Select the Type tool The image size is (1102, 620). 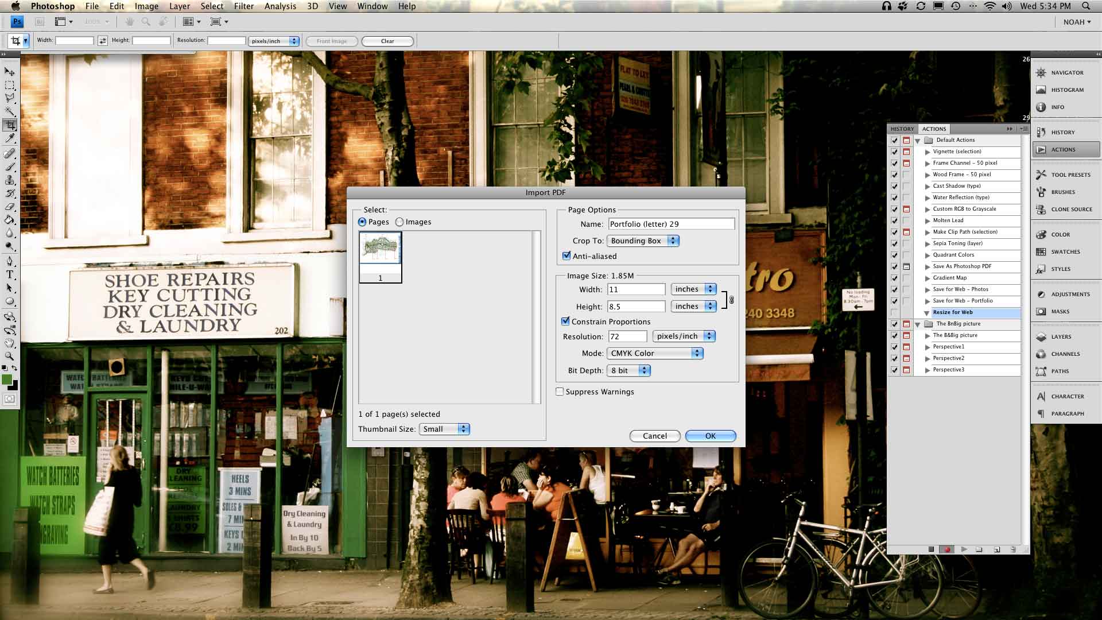tap(10, 274)
